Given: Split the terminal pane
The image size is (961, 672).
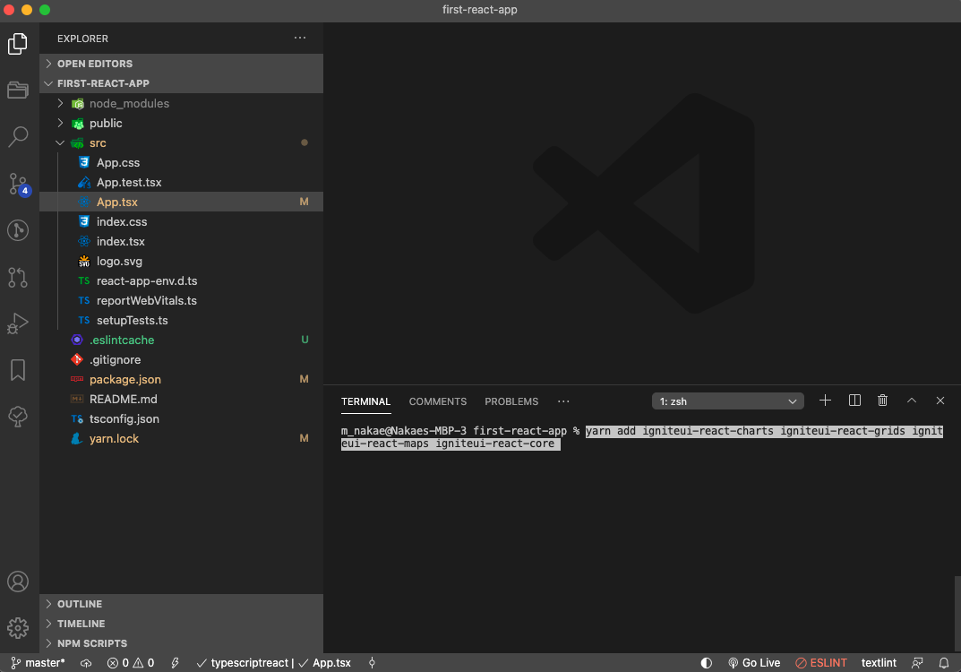Looking at the screenshot, I should point(854,401).
